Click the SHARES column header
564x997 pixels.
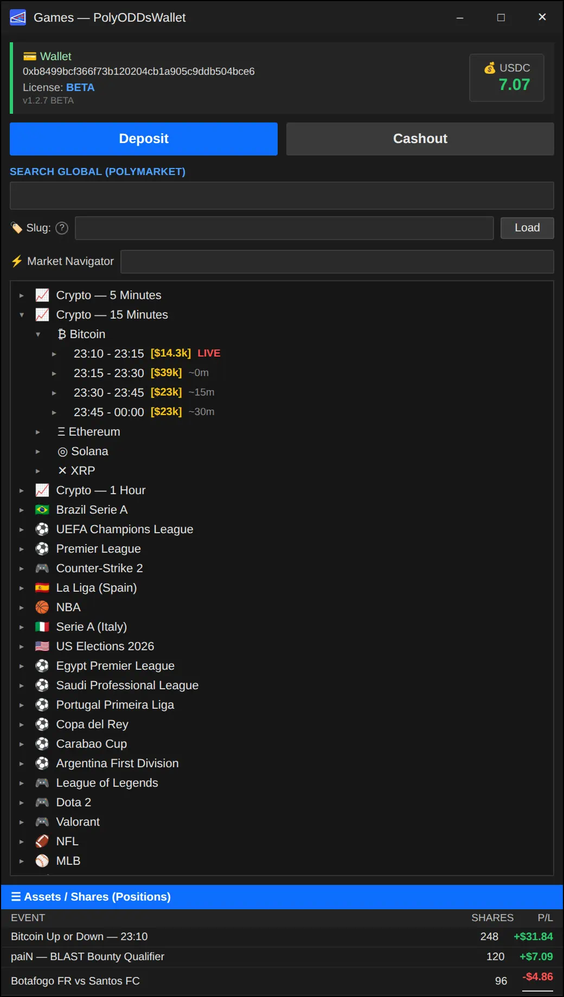492,918
